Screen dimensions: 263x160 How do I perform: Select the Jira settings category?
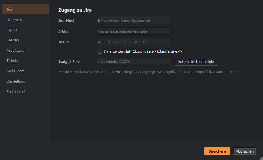pyautogui.click(x=25, y=9)
